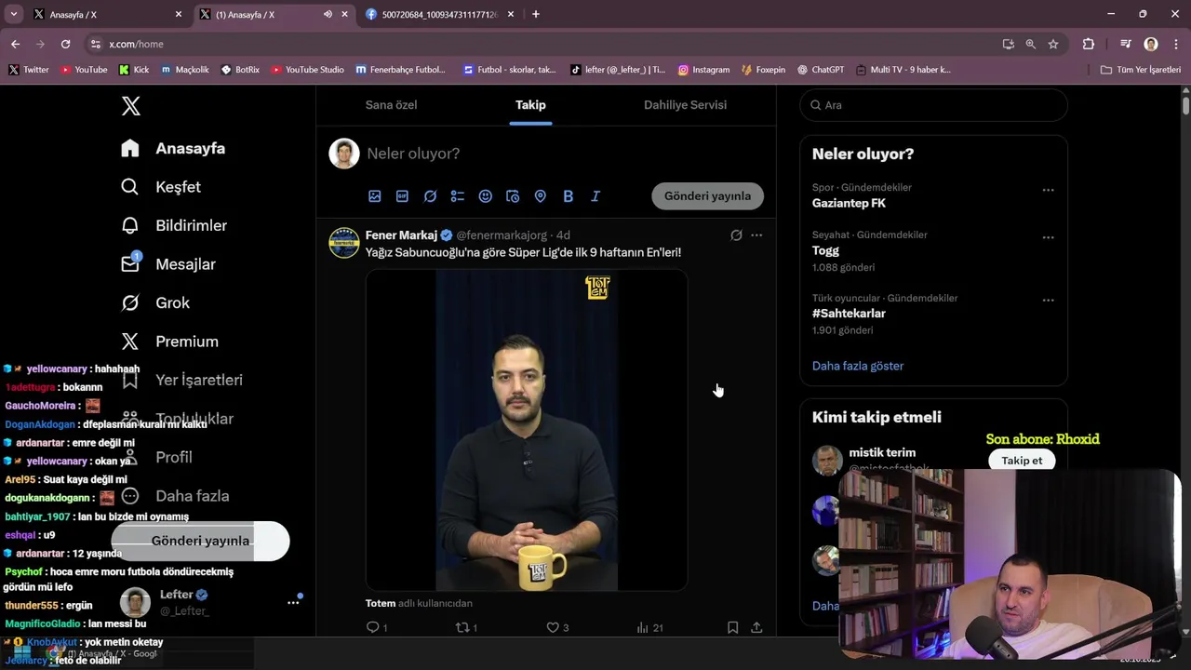Image resolution: width=1191 pixels, height=670 pixels.
Task: Add image media to post
Action: (375, 196)
